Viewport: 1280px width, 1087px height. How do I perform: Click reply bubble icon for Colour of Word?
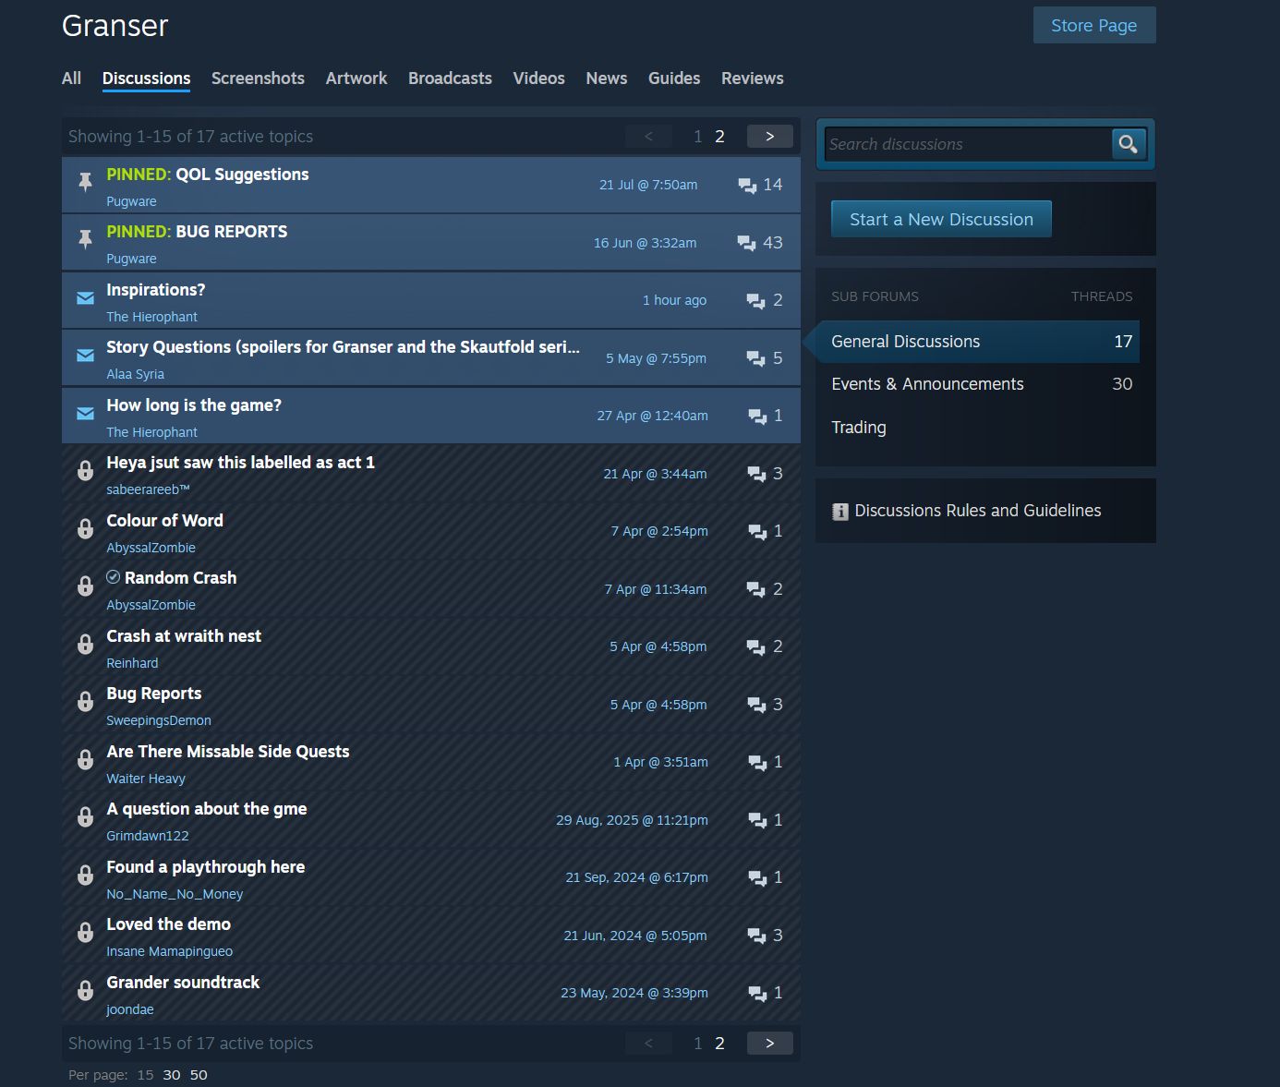(x=757, y=532)
